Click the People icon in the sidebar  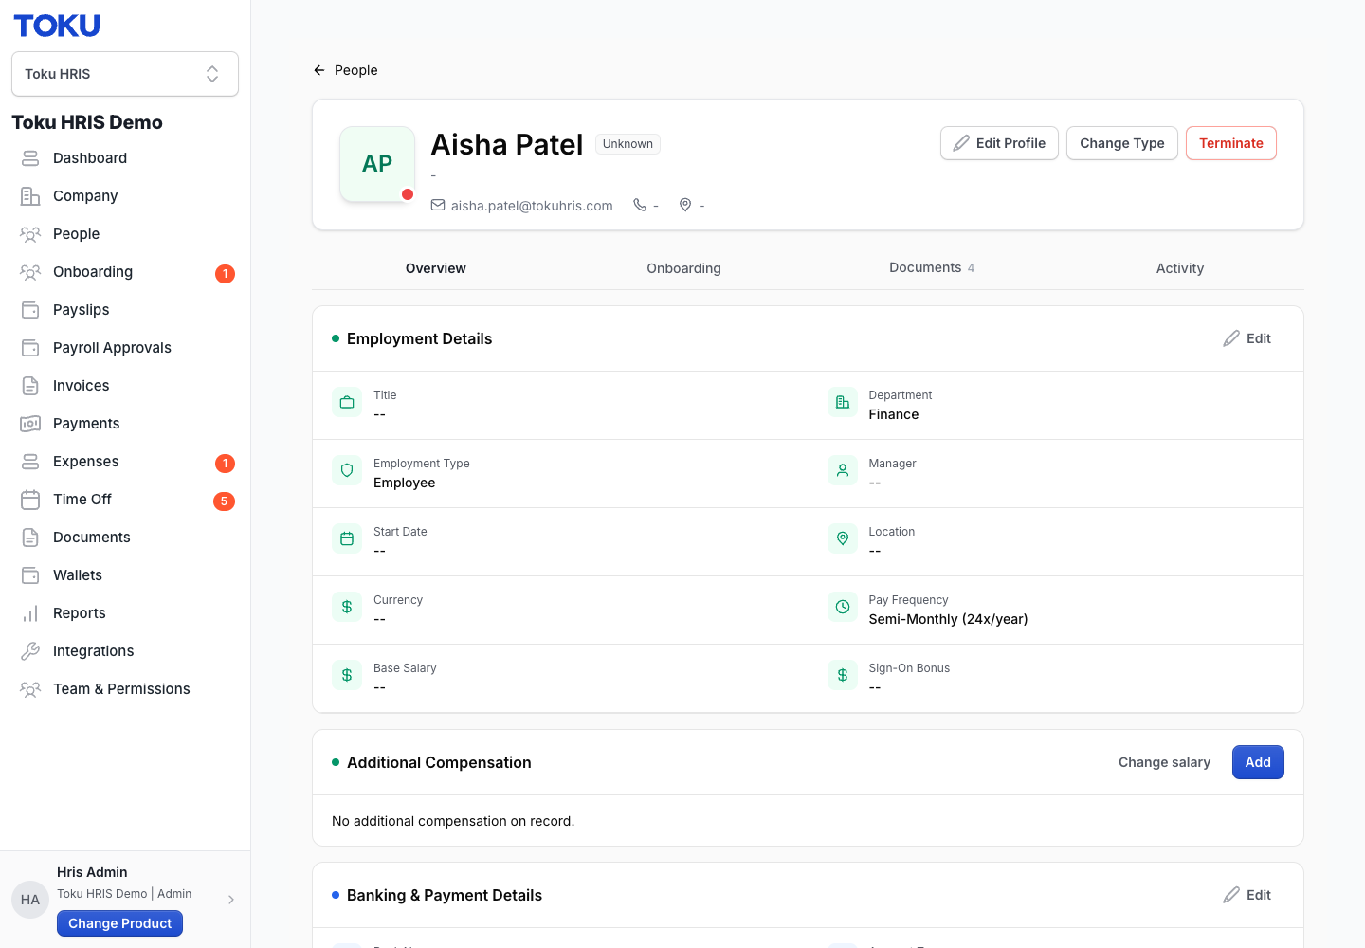click(x=30, y=234)
